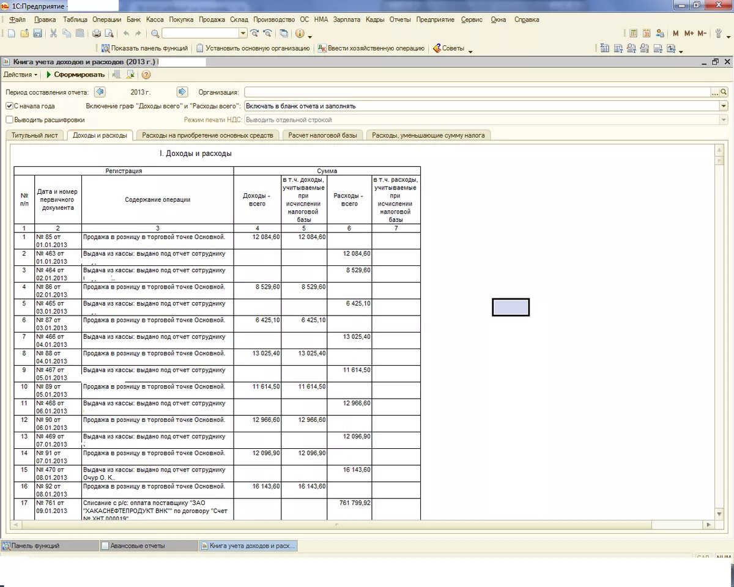This screenshot has height=587, width=734.
Task: Click the horizontal scrollbar right arrow
Action: pos(709,525)
